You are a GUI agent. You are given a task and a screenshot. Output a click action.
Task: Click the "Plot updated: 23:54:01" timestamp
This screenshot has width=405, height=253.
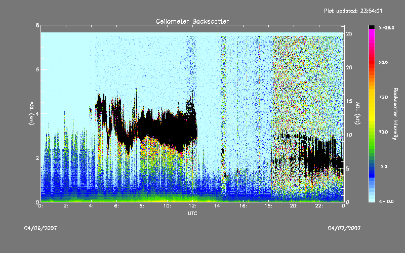pos(353,11)
